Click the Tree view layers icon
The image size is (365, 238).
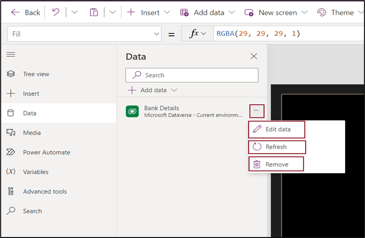pyautogui.click(x=11, y=74)
